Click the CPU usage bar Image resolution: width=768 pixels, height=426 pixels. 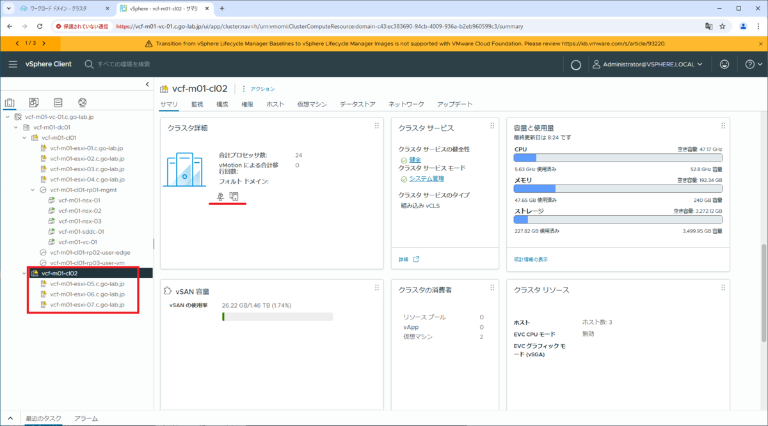pos(618,158)
